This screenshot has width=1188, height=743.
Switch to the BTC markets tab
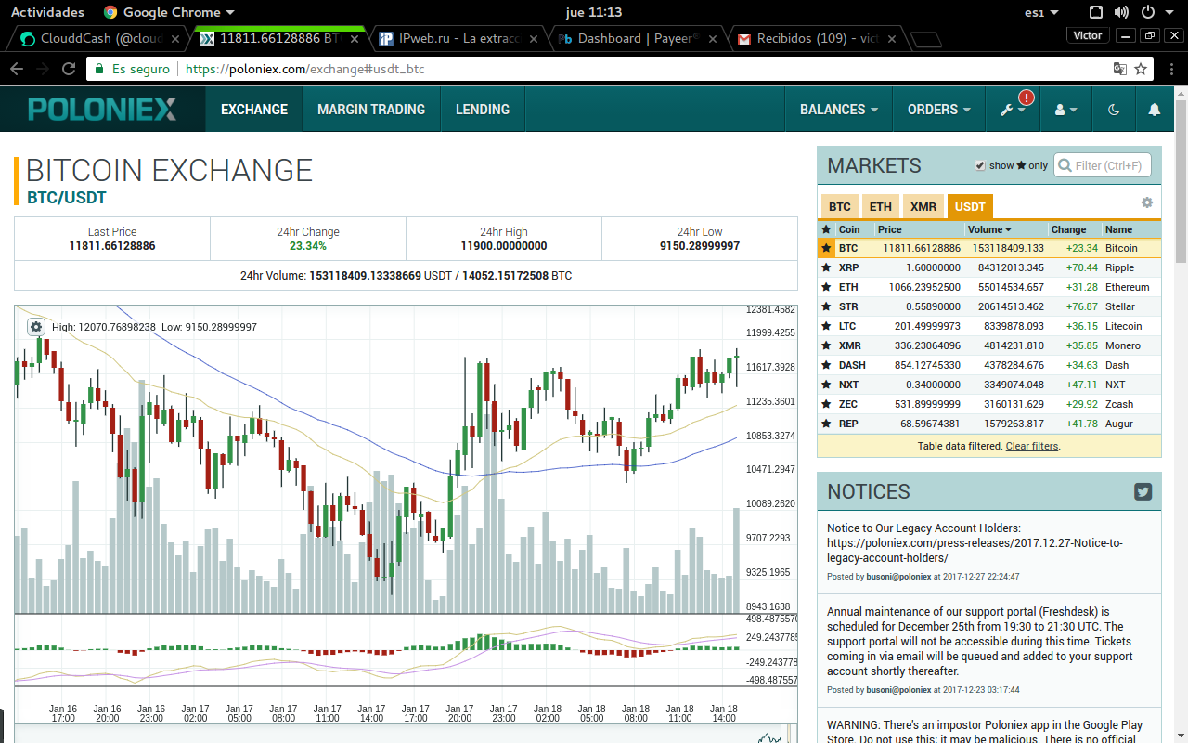click(839, 206)
